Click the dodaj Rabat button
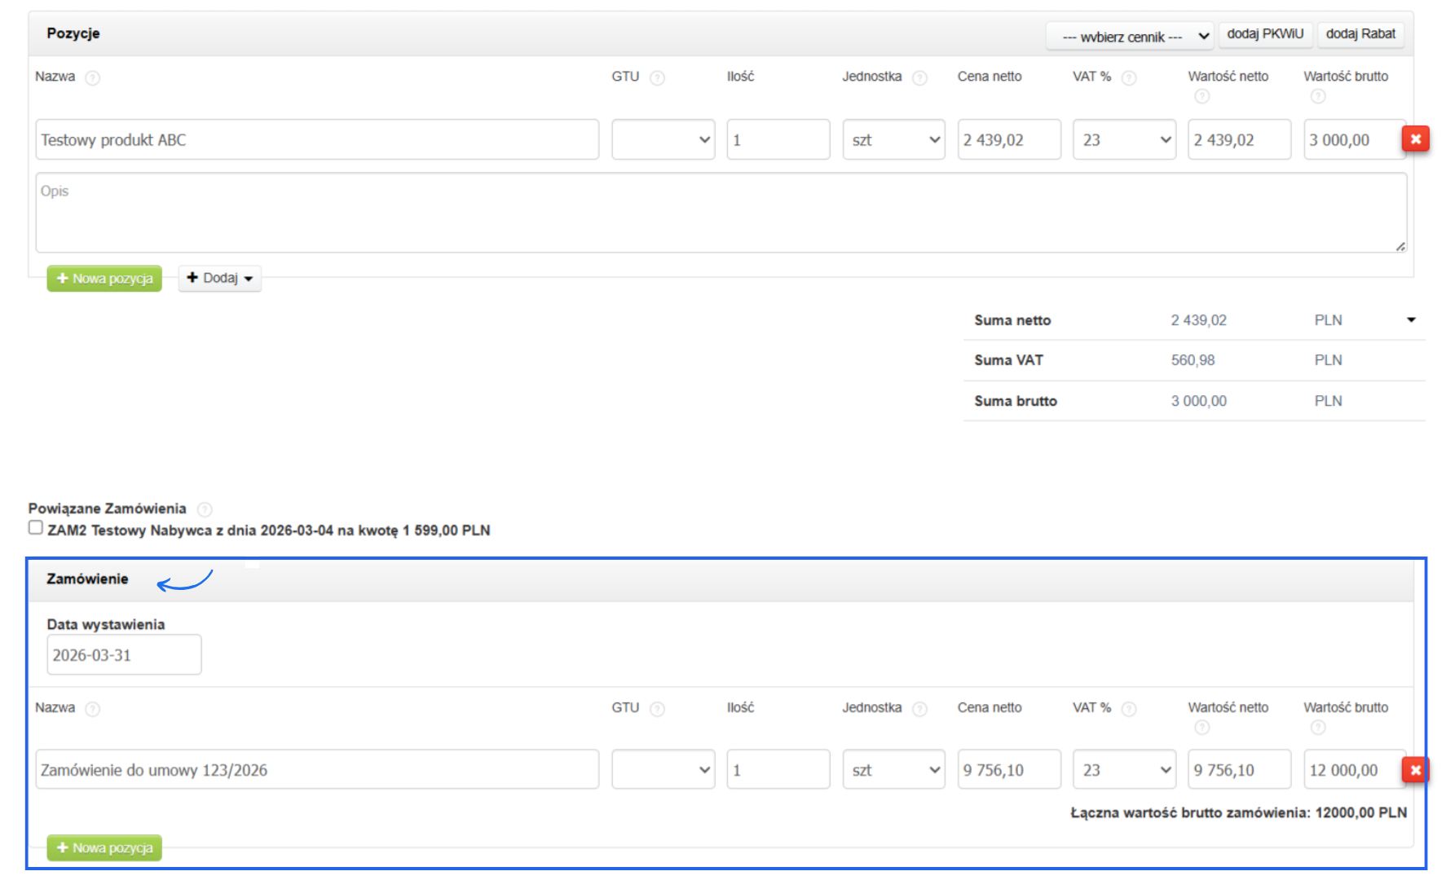The width and height of the screenshot is (1446, 880). pos(1360,34)
